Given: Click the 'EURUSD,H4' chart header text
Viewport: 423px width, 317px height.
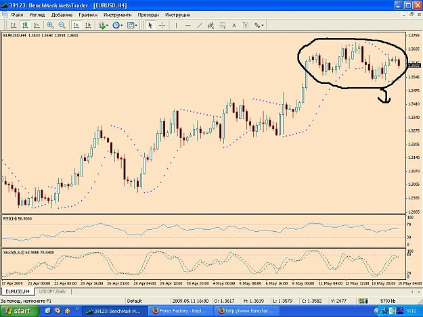Looking at the screenshot, I should pos(15,35).
